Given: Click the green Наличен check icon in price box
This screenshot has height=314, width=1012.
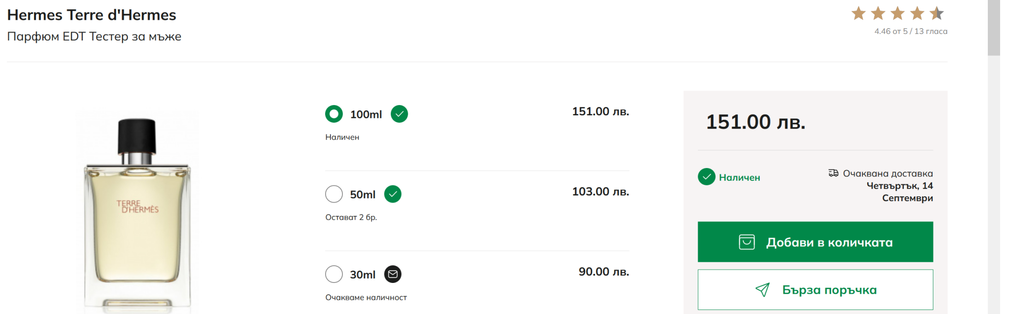Looking at the screenshot, I should [x=707, y=176].
